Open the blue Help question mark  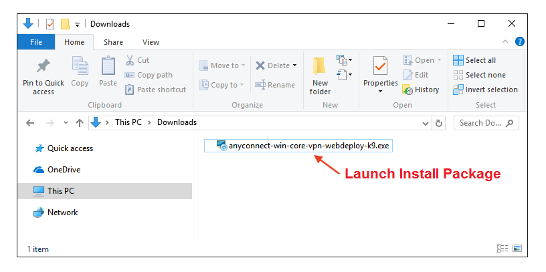click(x=519, y=41)
